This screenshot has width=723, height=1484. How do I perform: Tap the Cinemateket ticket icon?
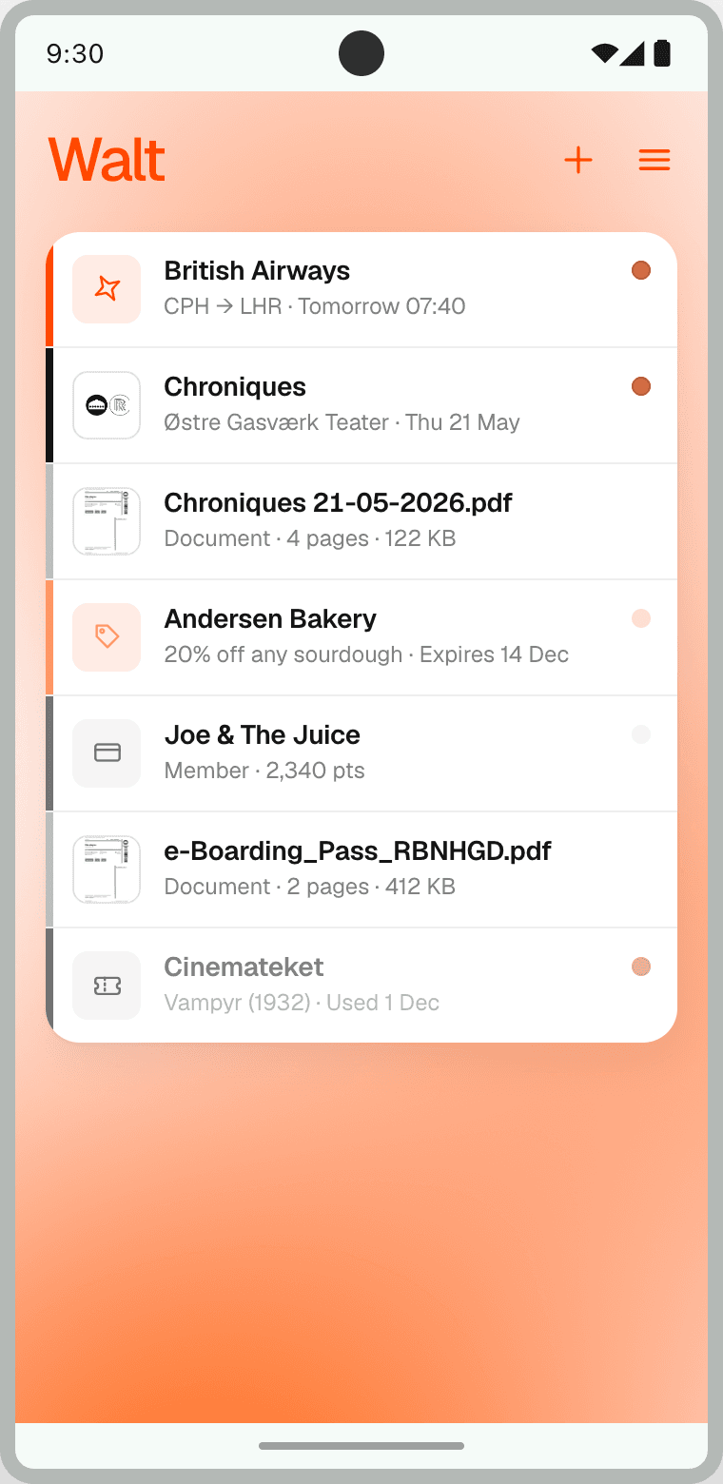coord(107,986)
